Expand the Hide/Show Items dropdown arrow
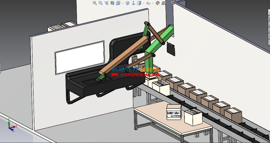 (153, 3)
